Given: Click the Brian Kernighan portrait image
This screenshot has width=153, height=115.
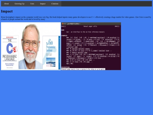Looking at the screenshot, I should (31, 46).
